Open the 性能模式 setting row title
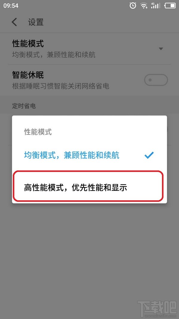Screen dimensions: 179x319 click(28, 44)
